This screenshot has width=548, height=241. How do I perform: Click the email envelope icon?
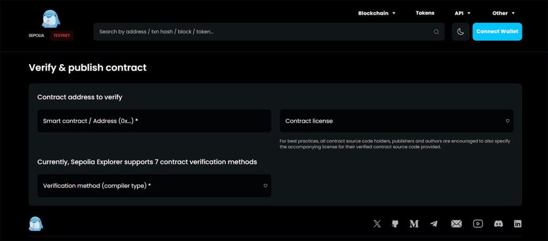point(456,224)
